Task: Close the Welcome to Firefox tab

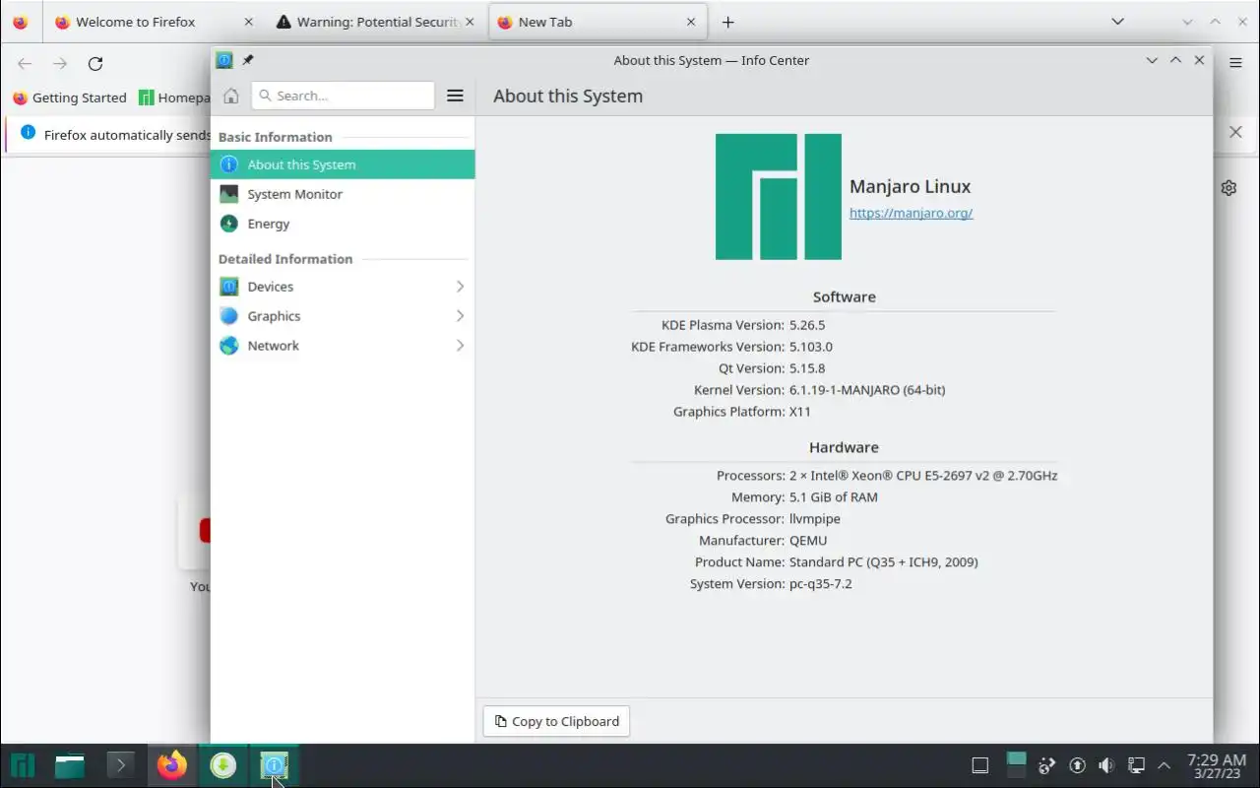Action: coord(248,22)
